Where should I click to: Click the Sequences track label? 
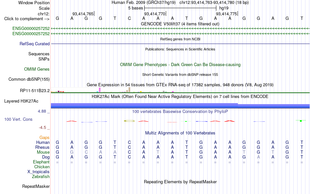(x=39, y=54)
